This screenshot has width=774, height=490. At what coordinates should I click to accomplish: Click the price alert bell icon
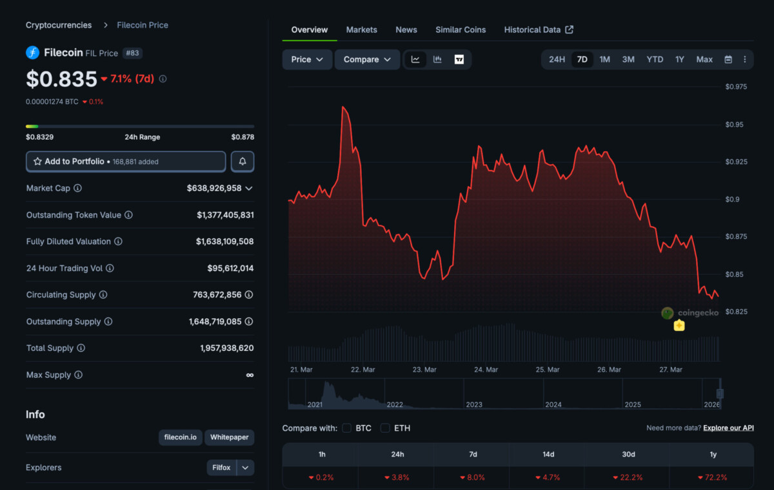(243, 162)
